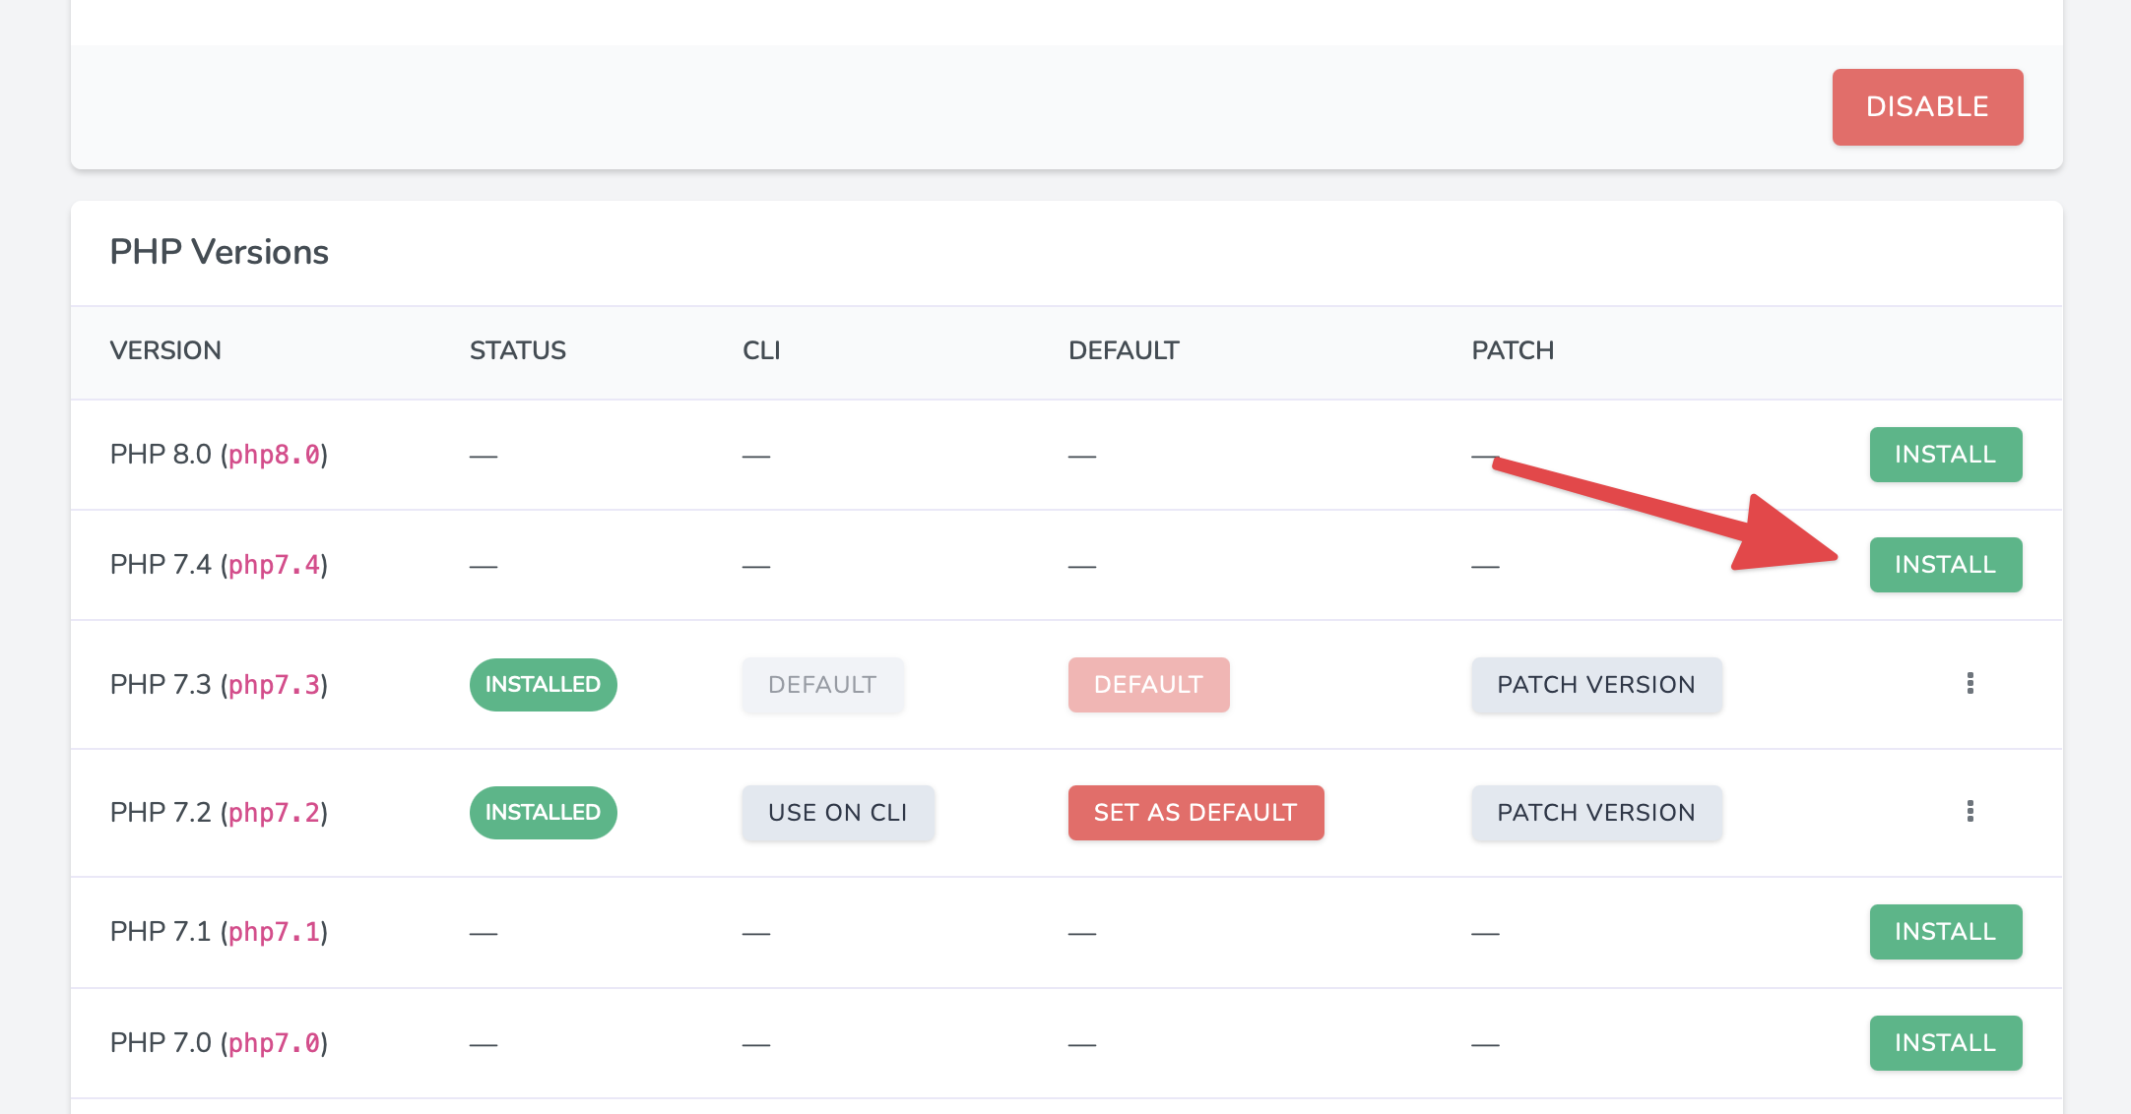Open the kebab menu for PHP 7.2

[1970, 812]
